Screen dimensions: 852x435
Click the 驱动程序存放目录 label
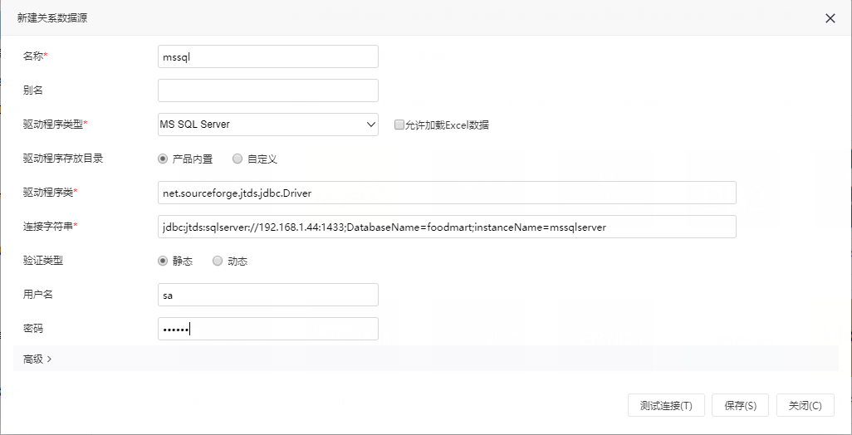pyautogui.click(x=63, y=159)
